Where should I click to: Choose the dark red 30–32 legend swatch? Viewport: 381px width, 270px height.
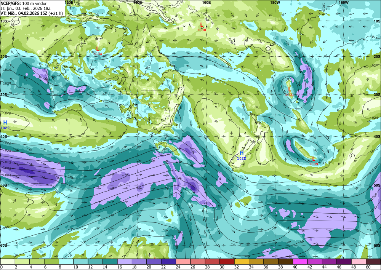[x=227, y=262]
